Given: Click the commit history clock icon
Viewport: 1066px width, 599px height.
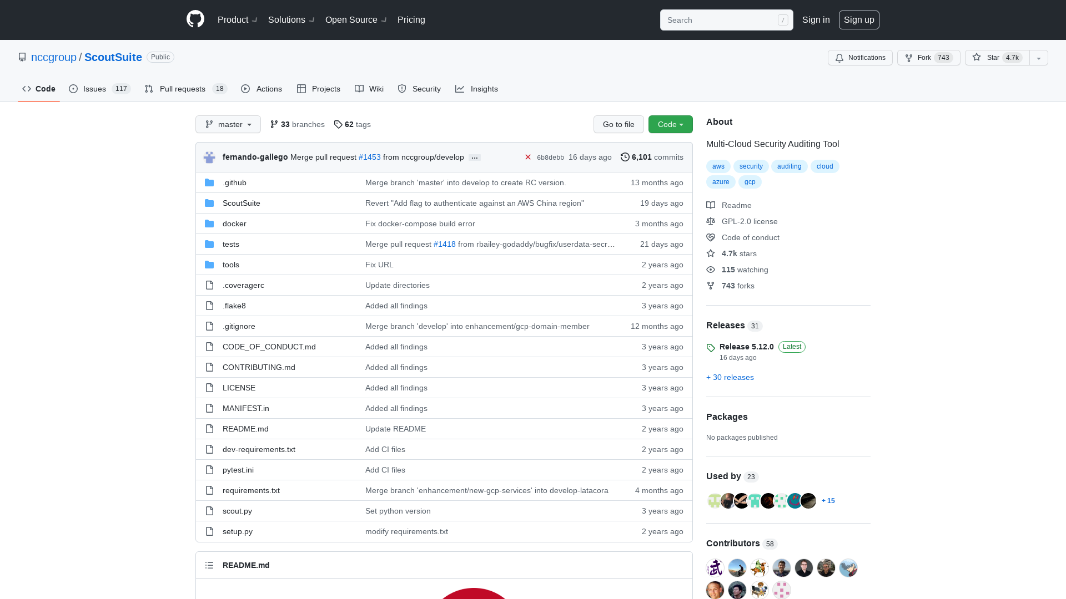Looking at the screenshot, I should (625, 157).
